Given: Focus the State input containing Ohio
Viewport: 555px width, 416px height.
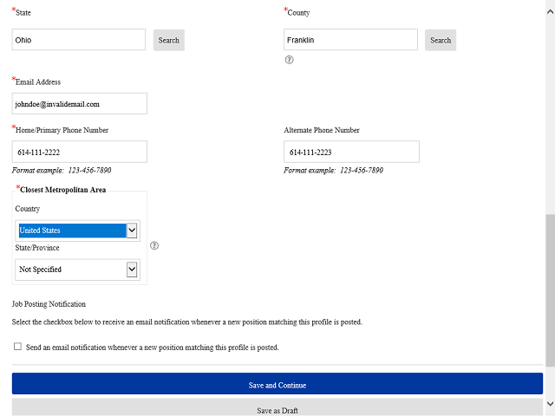Looking at the screenshot, I should click(x=79, y=40).
